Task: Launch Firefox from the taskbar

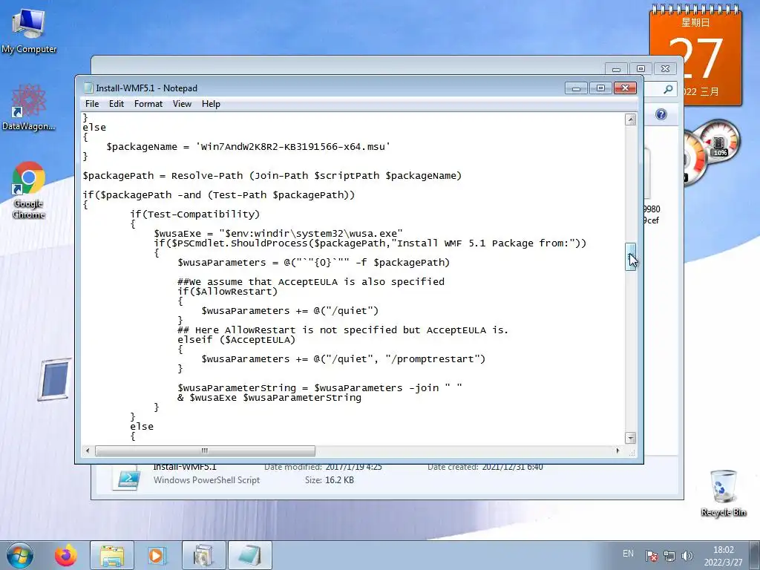Action: point(66,555)
